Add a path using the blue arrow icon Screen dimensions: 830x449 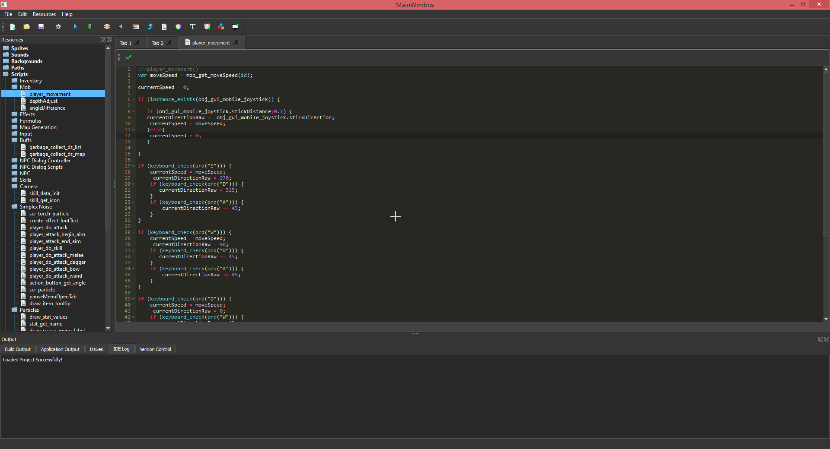[150, 27]
